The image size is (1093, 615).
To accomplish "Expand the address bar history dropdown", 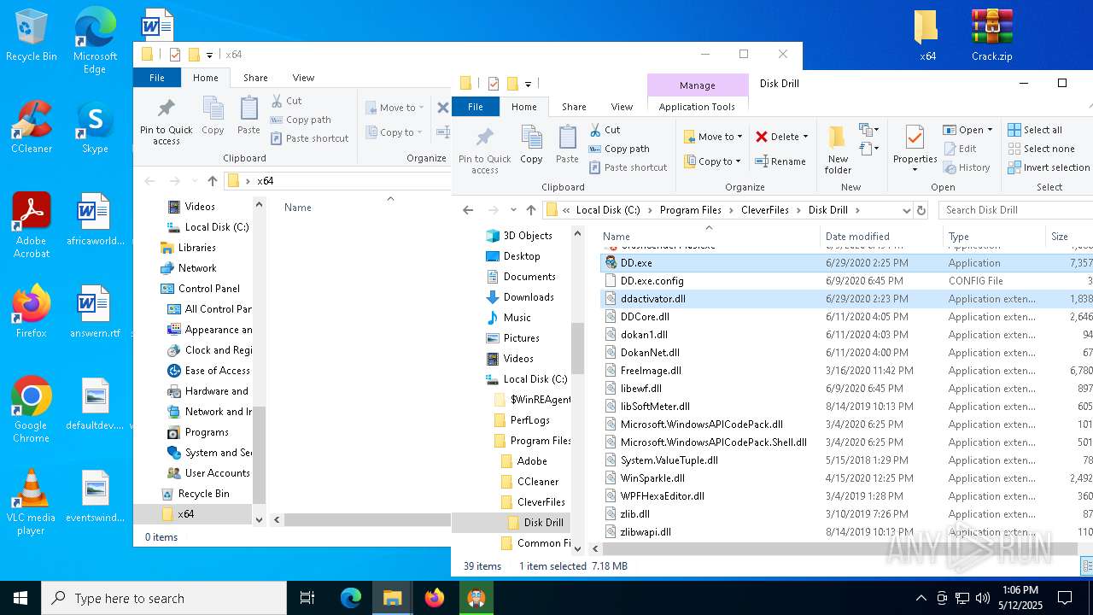I will [x=906, y=210].
